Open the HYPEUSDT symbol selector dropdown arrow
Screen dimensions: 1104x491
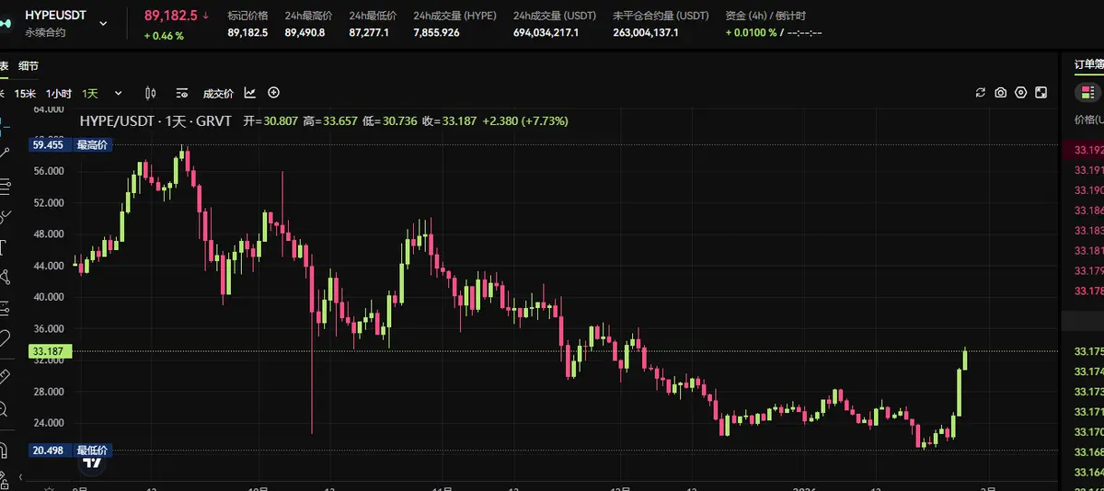point(103,23)
